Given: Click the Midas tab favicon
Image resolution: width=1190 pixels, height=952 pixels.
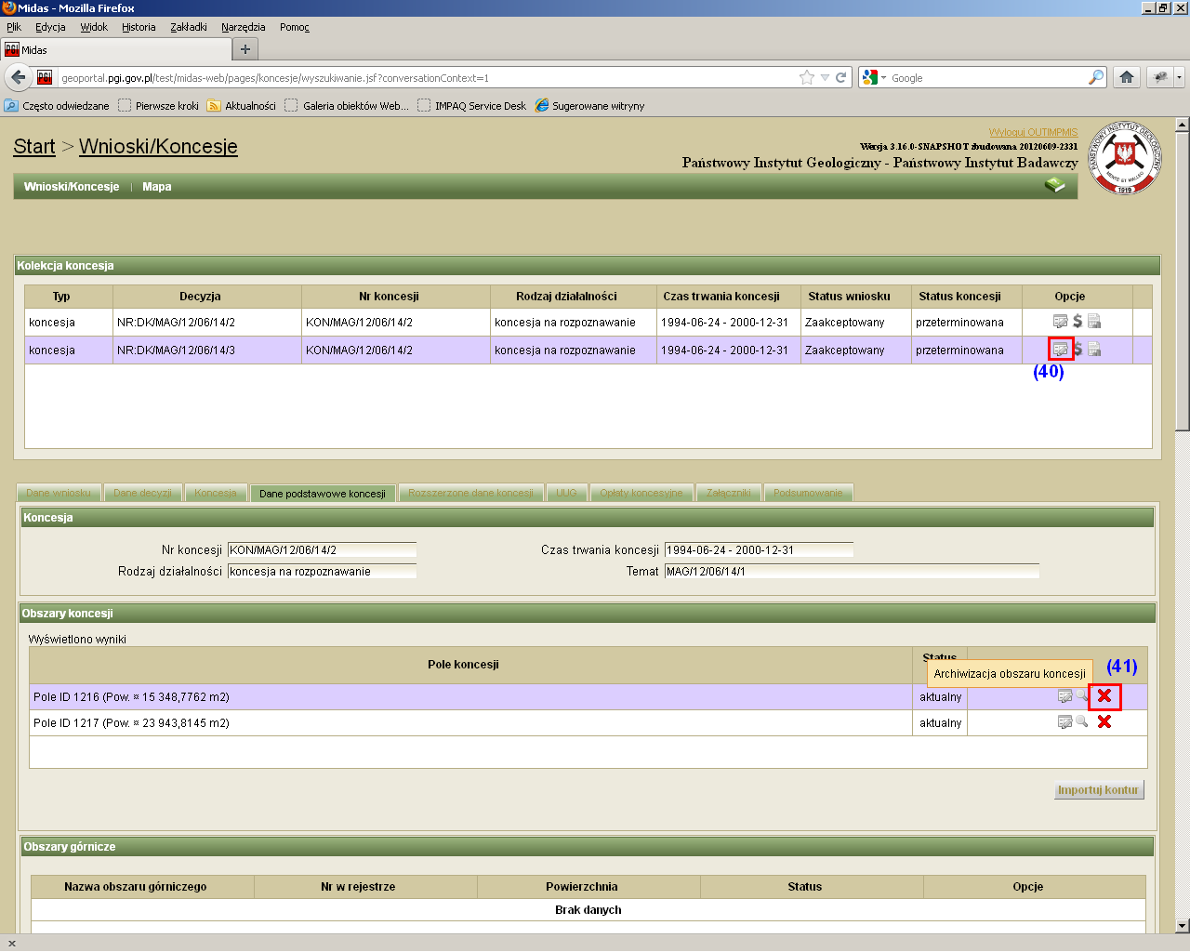Looking at the screenshot, I should tap(11, 49).
